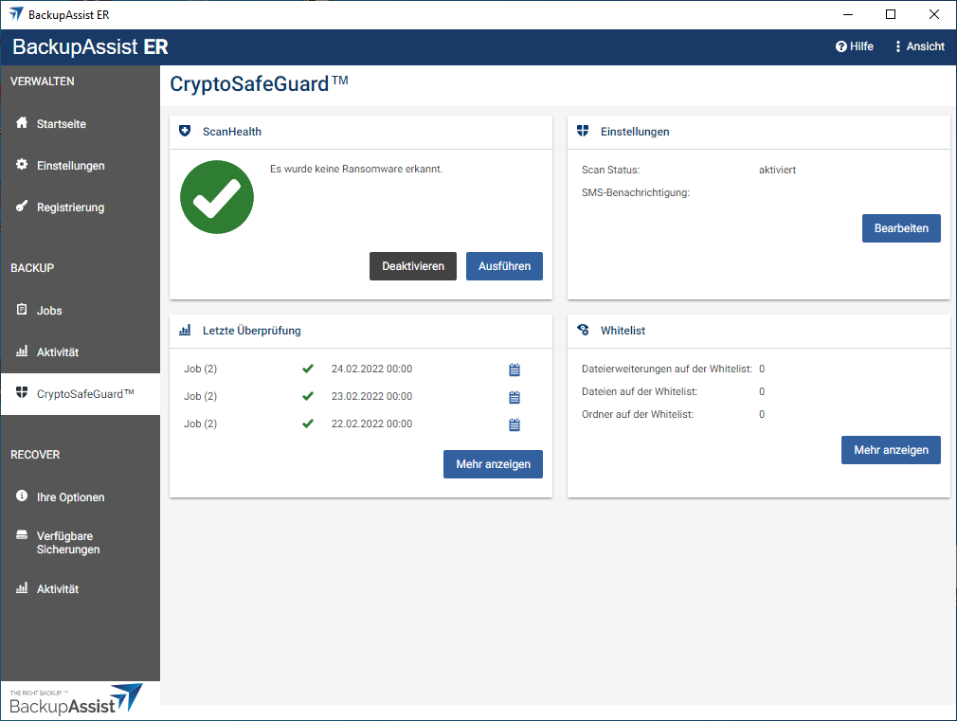The image size is (957, 721).
Task: Run scan with Ausführen button
Action: 504,266
